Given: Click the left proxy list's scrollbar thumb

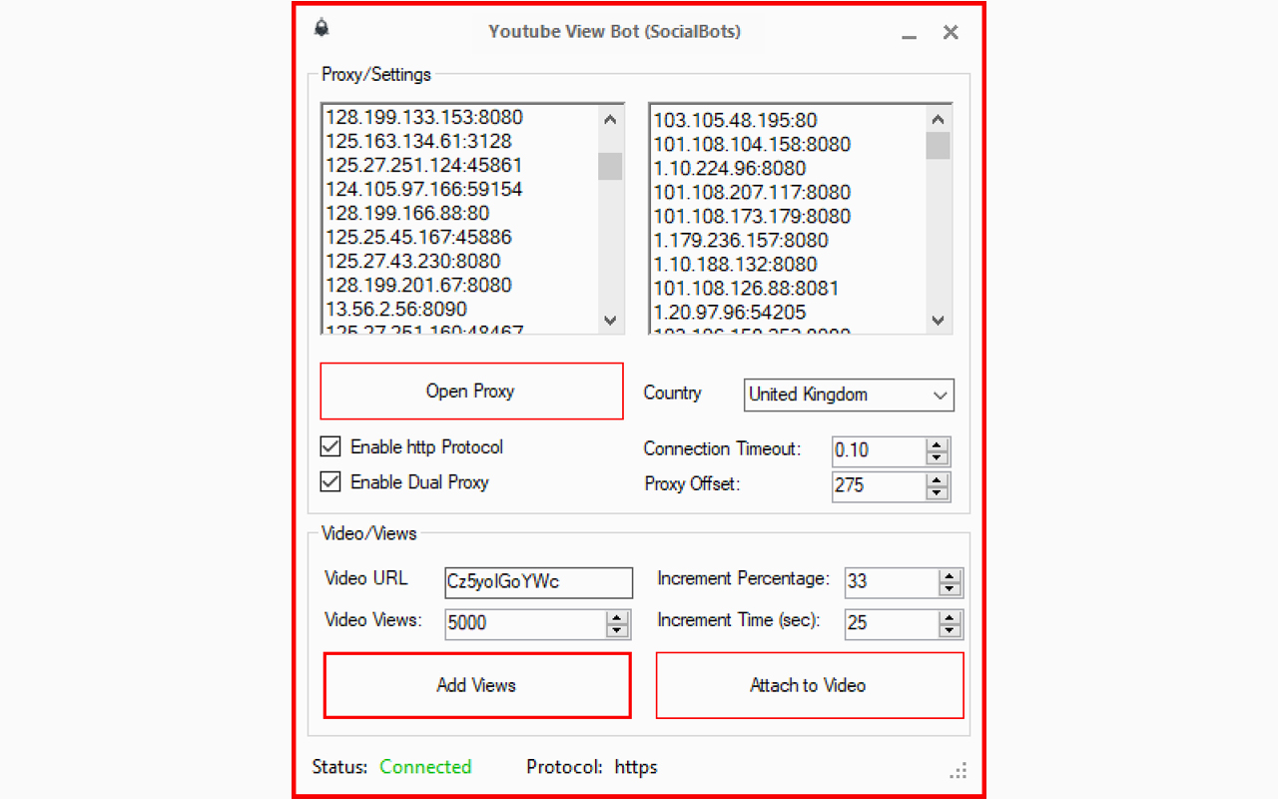Looking at the screenshot, I should point(610,166).
